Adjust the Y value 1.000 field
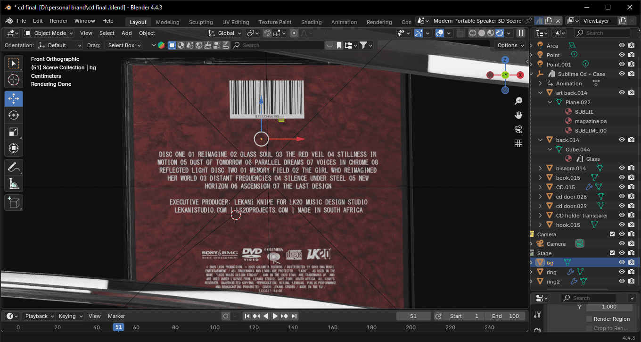This screenshot has width=641, height=342. [609, 307]
